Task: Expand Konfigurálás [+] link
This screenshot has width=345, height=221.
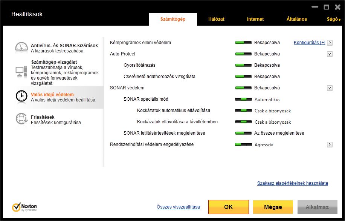Action: [309, 43]
